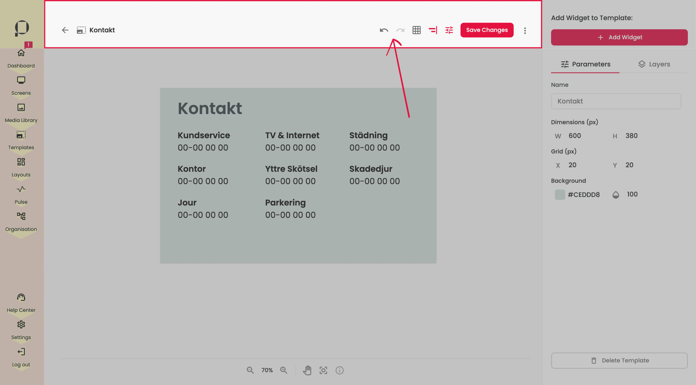696x385 pixels.
Task: Go back with the left arrow
Action: click(x=65, y=30)
